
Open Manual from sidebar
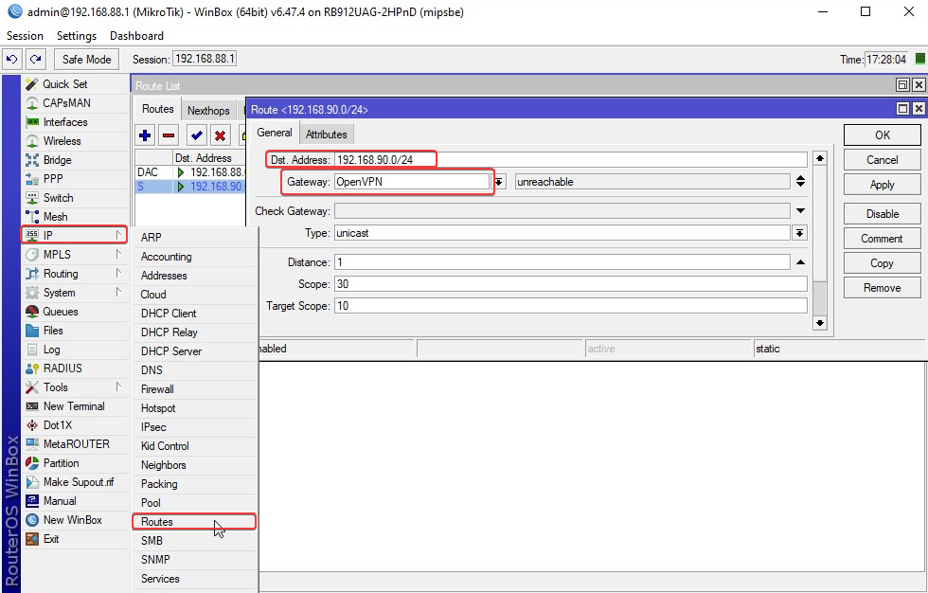click(75, 501)
